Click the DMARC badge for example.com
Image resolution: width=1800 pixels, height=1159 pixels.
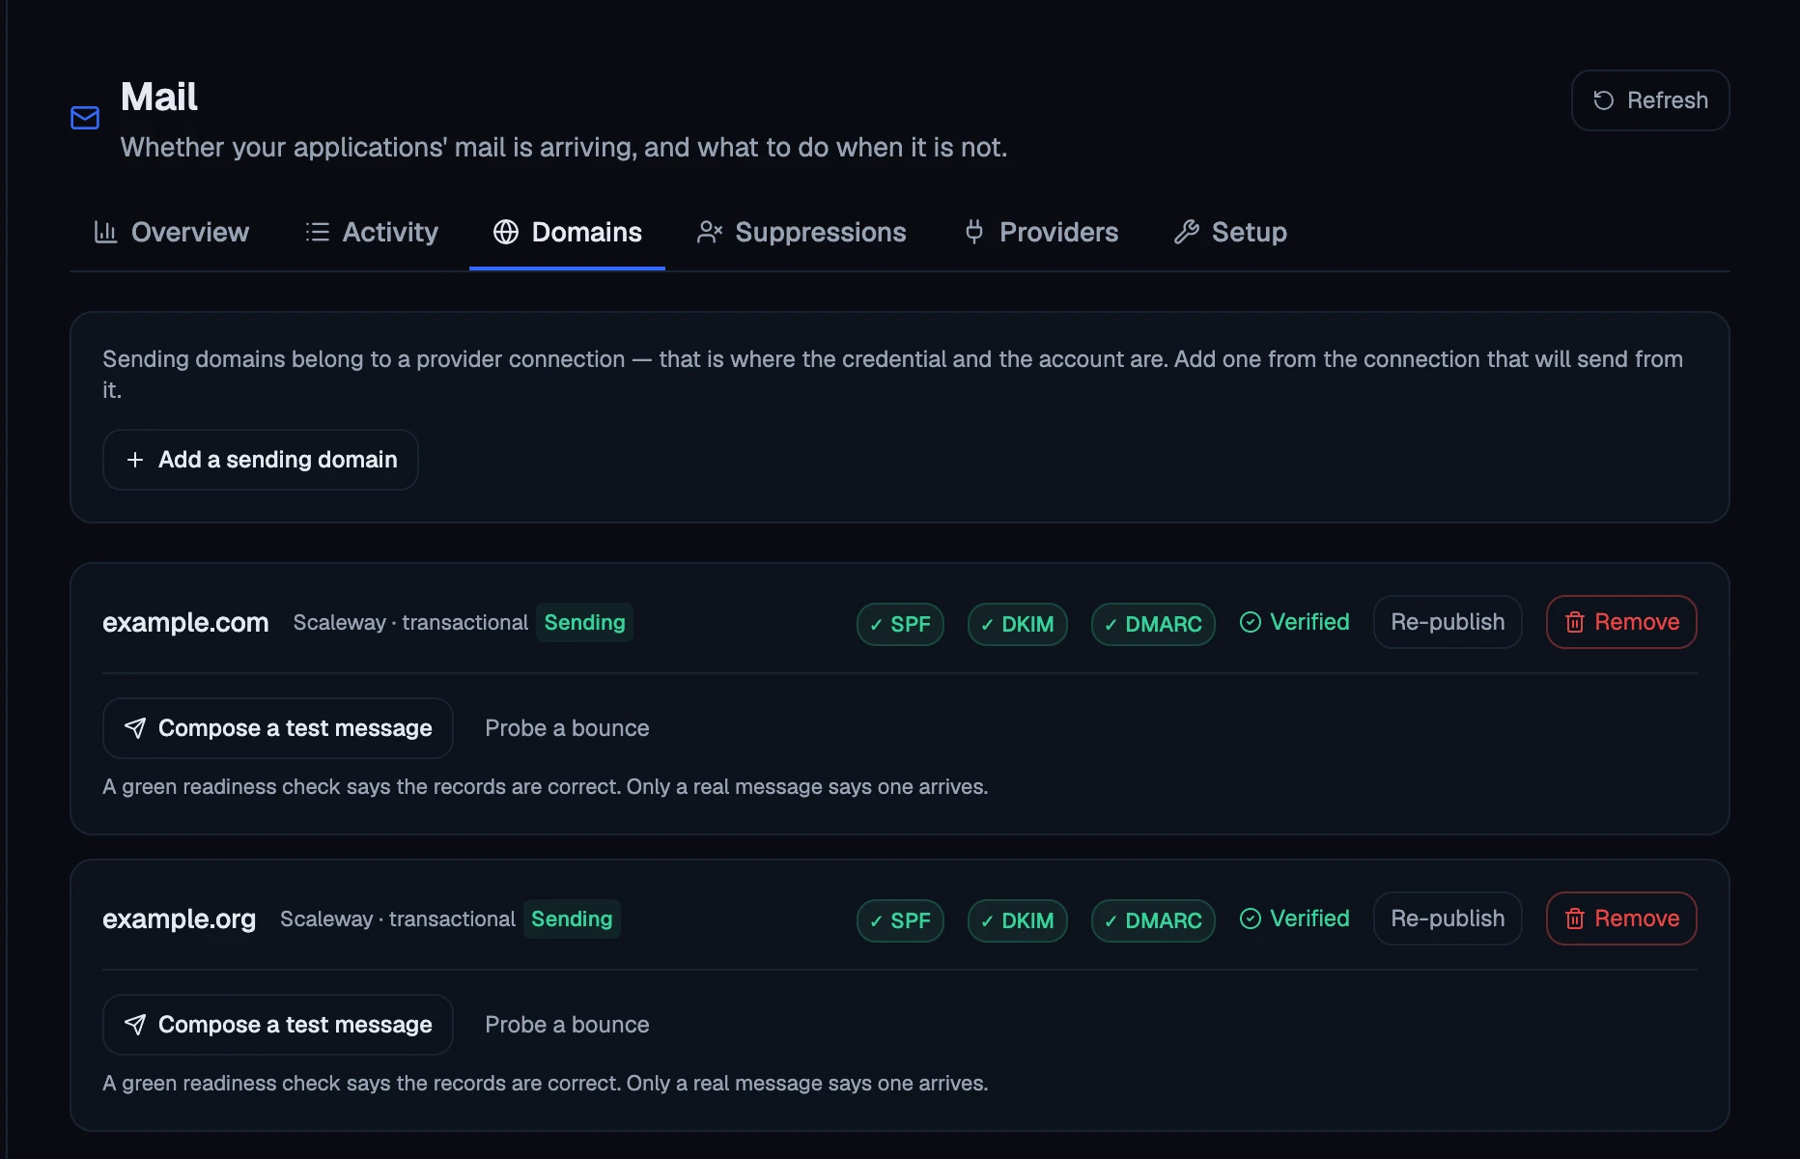(x=1153, y=624)
